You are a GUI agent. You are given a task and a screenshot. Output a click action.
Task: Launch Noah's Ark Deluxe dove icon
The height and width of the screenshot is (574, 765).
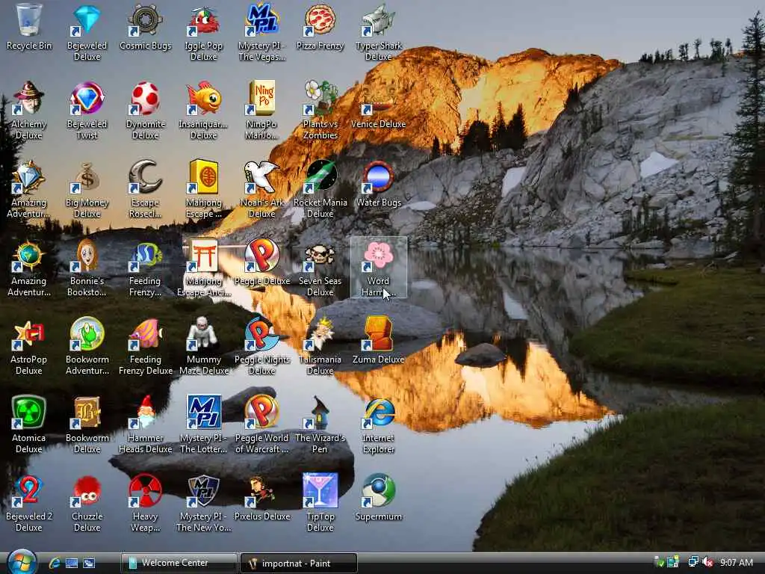click(x=262, y=189)
